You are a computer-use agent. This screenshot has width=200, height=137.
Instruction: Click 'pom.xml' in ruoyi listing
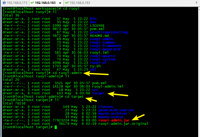coord(97,29)
